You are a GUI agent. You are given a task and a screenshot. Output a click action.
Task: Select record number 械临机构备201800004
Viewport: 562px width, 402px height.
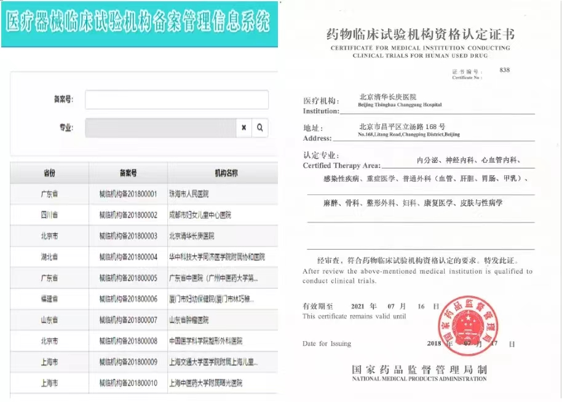pyautogui.click(x=128, y=257)
